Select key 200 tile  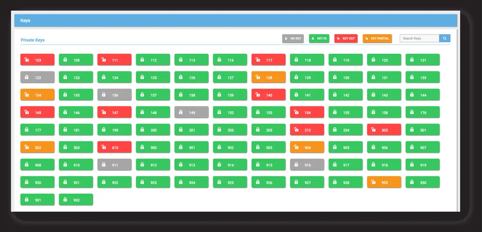(x=153, y=130)
